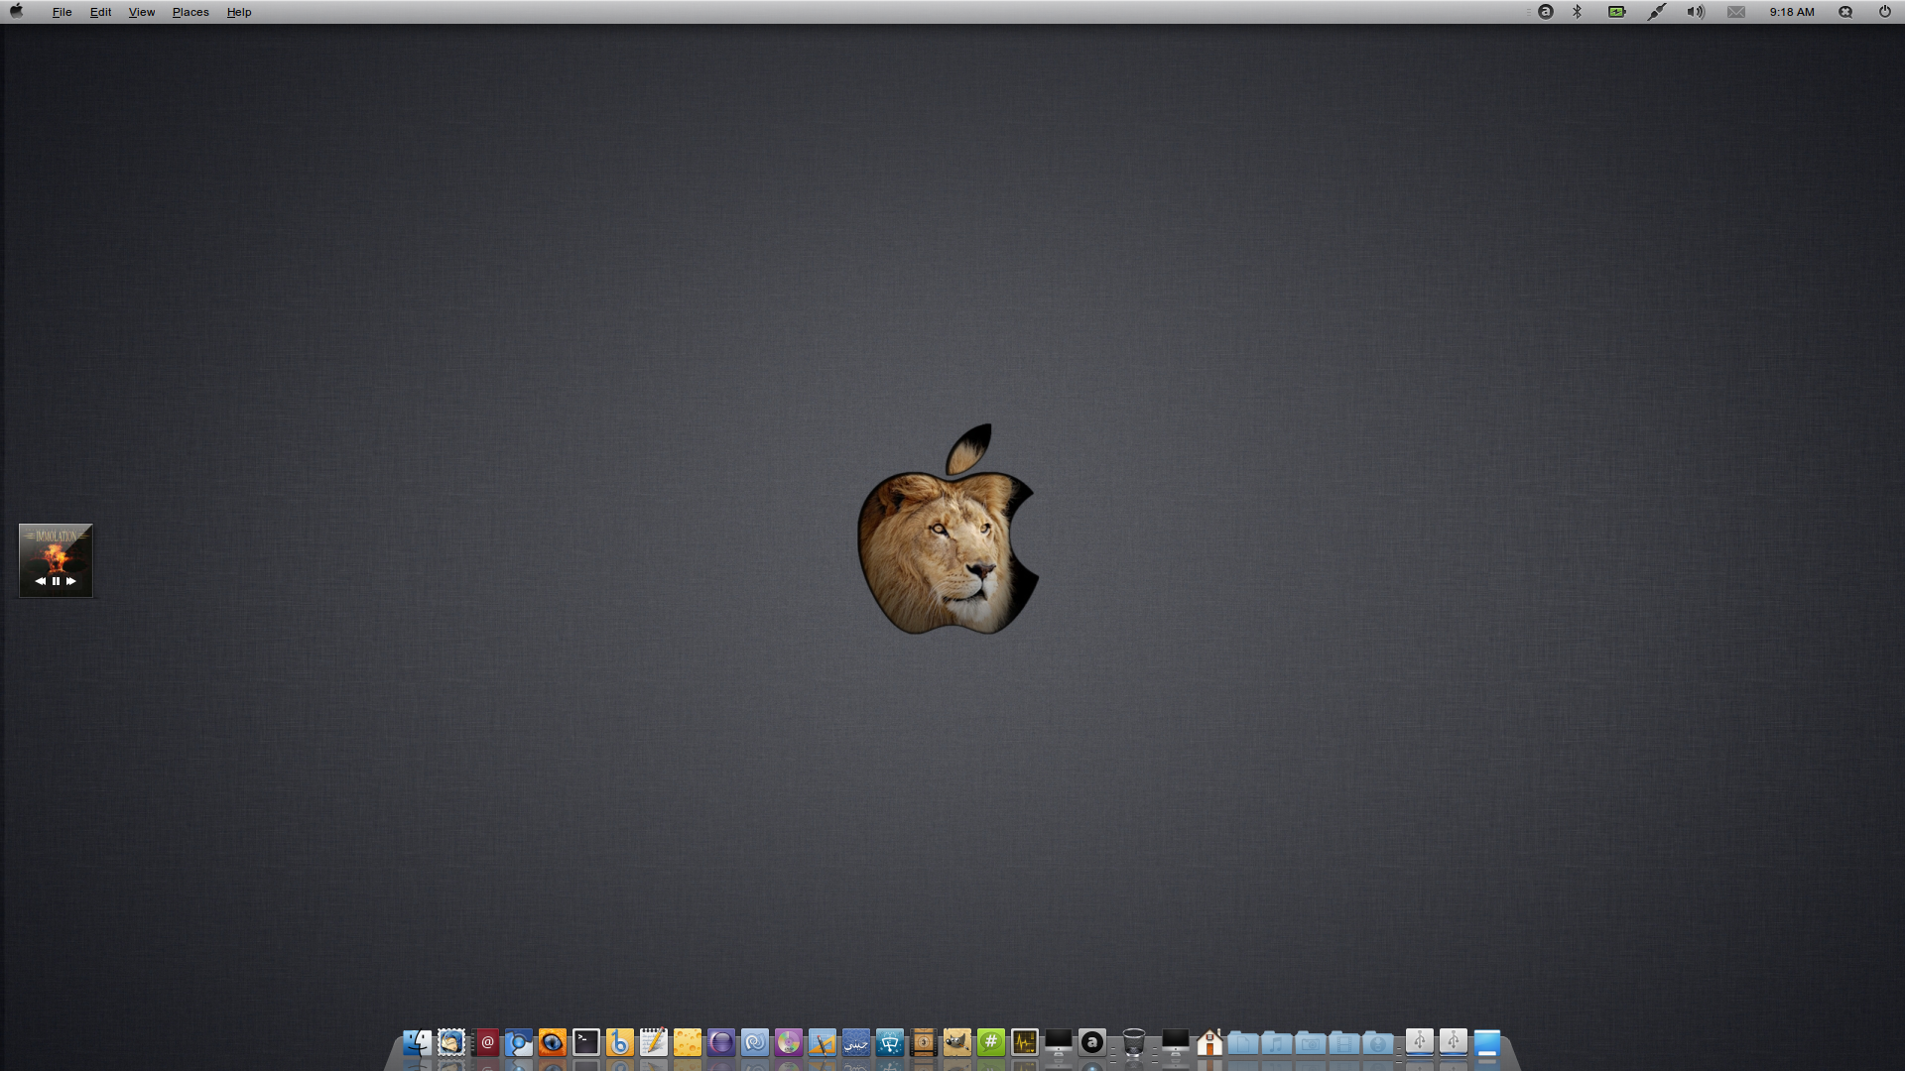The image size is (1905, 1071).
Task: Open the View menu
Action: coord(142,12)
